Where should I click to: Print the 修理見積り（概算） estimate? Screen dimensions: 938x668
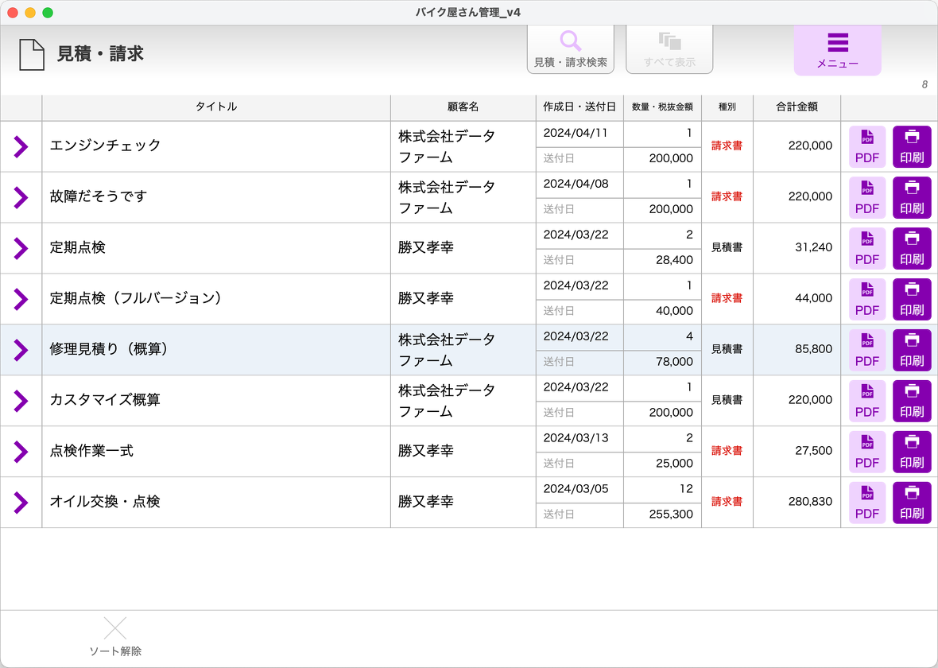pyautogui.click(x=911, y=350)
